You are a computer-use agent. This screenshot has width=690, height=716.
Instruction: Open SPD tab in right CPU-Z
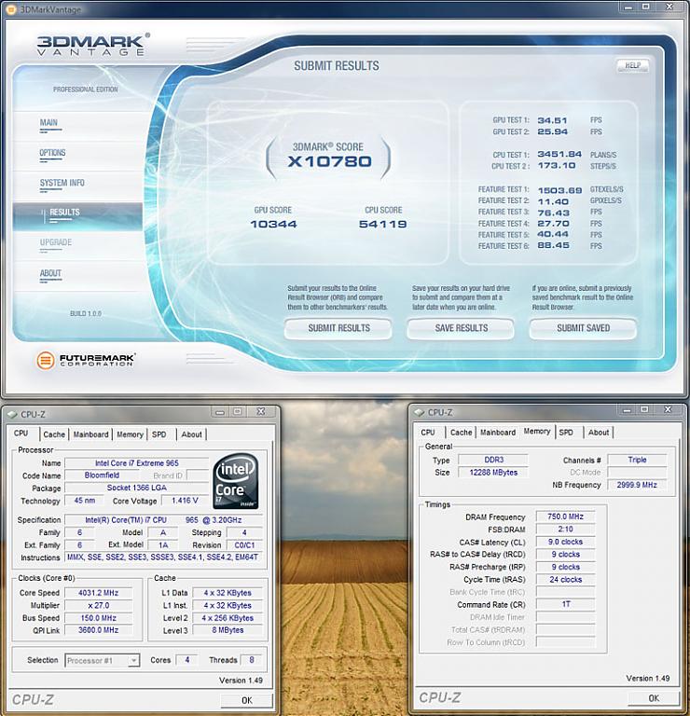(566, 432)
